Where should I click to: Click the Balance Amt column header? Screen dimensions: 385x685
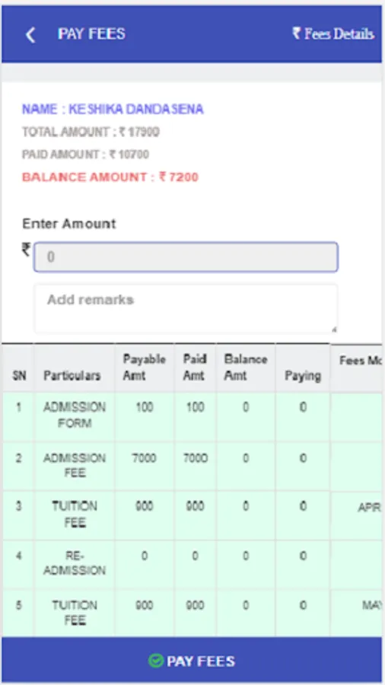pos(246,368)
